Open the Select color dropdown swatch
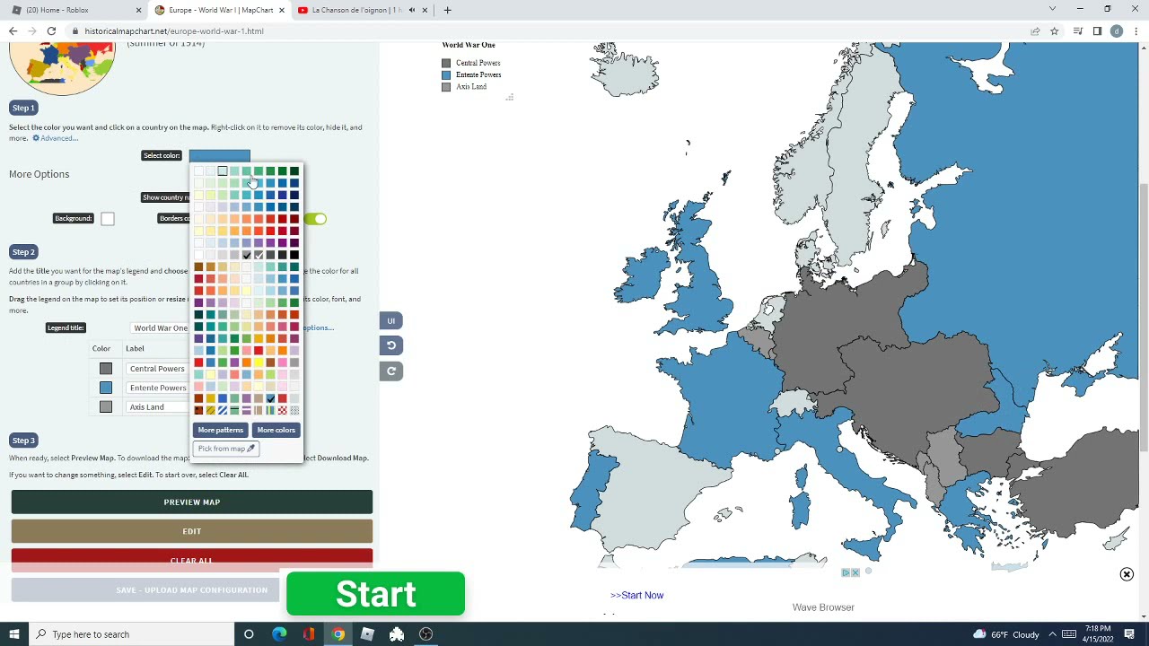The image size is (1149, 646). pyautogui.click(x=220, y=155)
